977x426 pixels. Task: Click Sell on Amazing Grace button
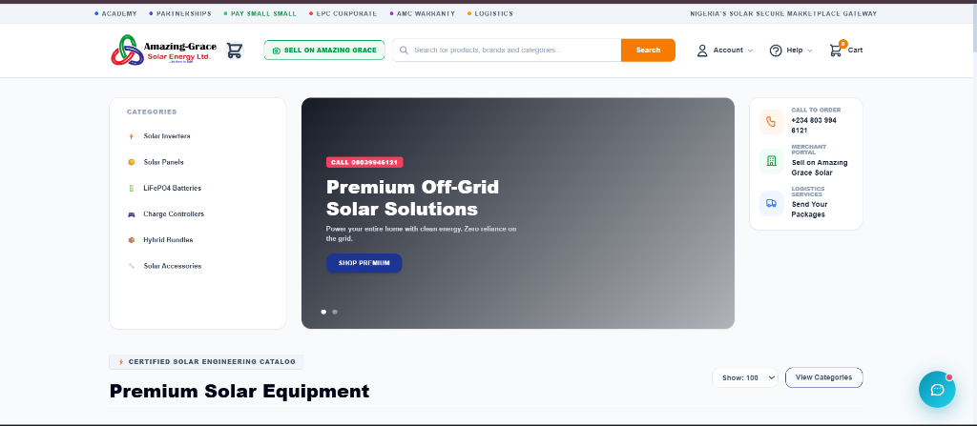324,50
